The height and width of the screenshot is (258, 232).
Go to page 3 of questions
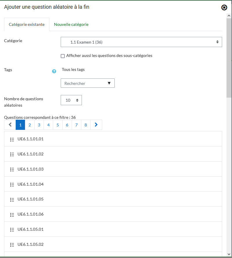(x=39, y=125)
